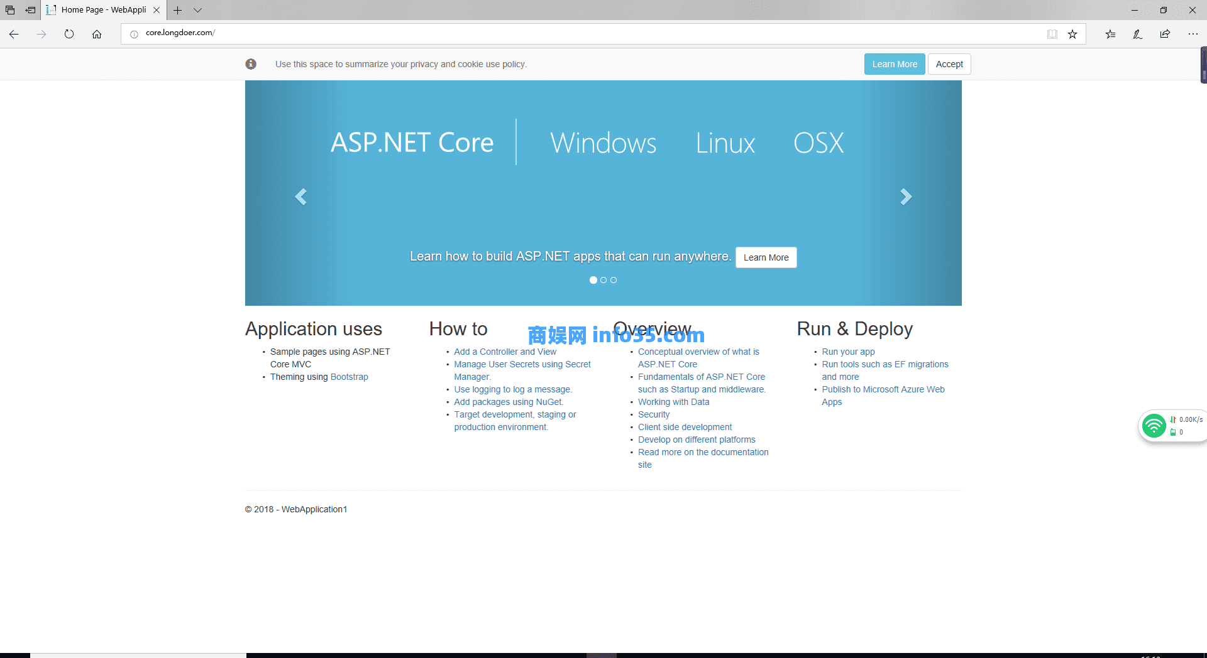Image resolution: width=1207 pixels, height=658 pixels.
Task: Refresh the current page
Action: (x=69, y=34)
